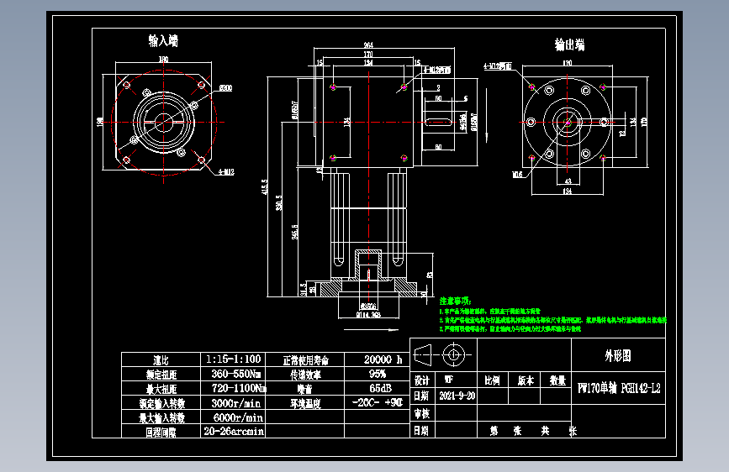The width and height of the screenshot is (729, 472).
Task: Select the 264 overall width dimension
Action: click(x=368, y=45)
